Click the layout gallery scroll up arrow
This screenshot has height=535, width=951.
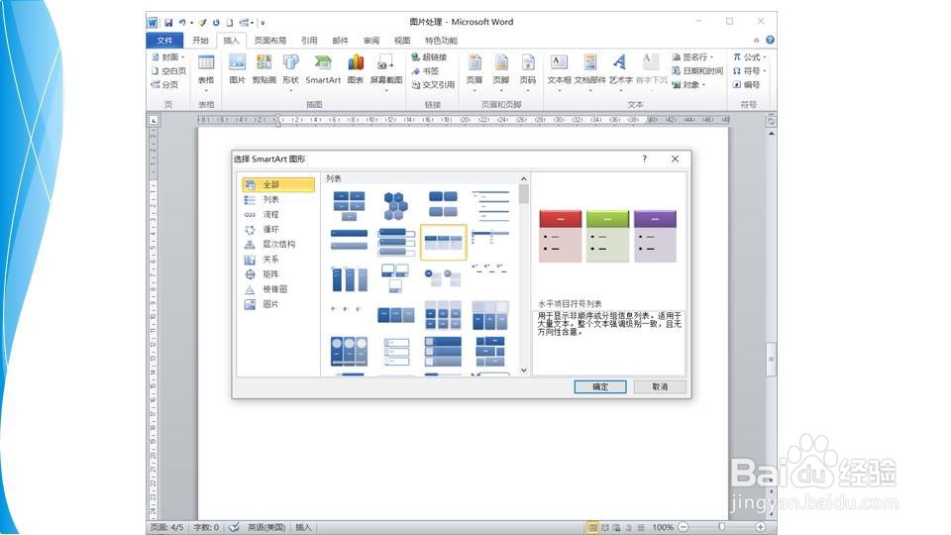coord(524,179)
